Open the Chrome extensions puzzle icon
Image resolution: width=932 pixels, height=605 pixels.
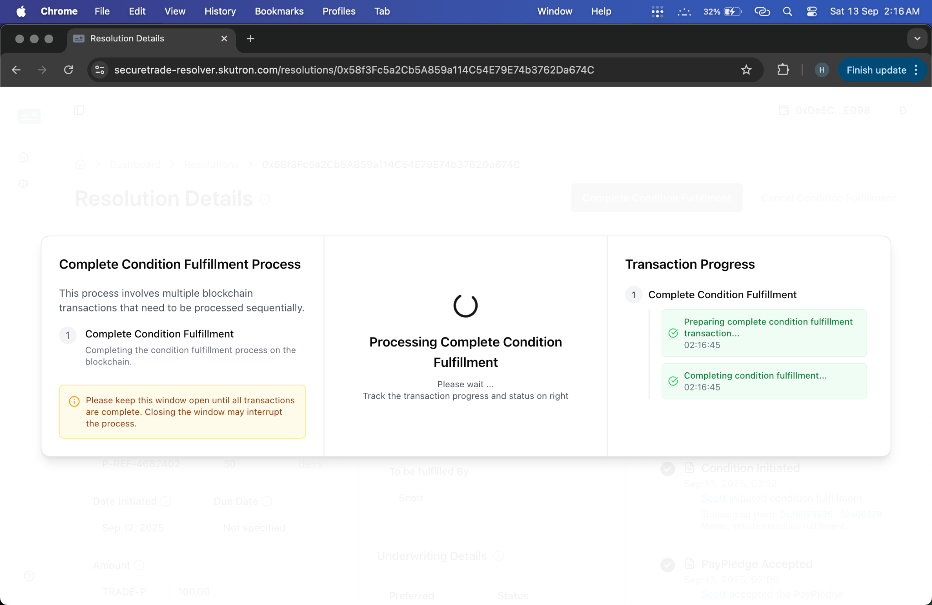[783, 70]
